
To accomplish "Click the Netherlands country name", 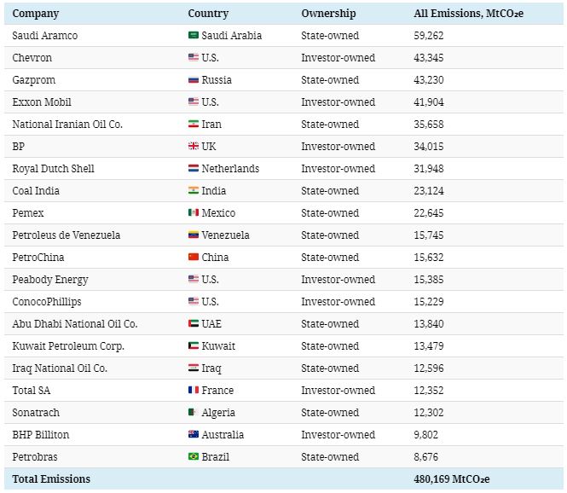I will 230,169.
